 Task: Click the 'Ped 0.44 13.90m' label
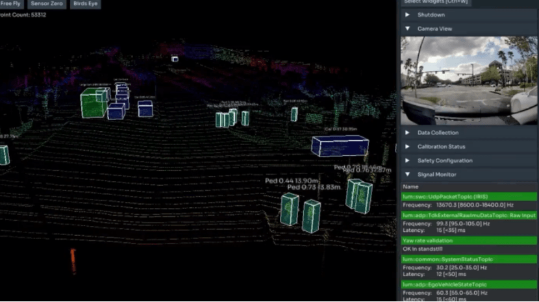pos(292,181)
